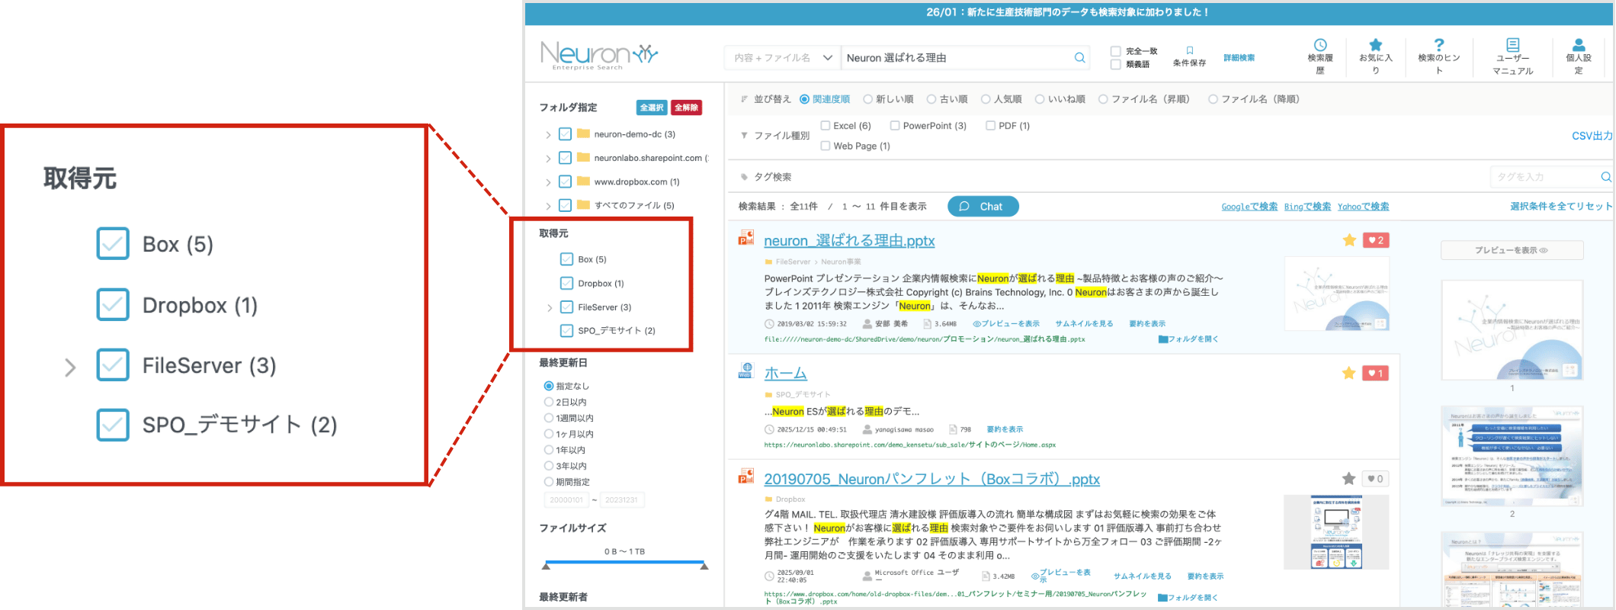The height and width of the screenshot is (610, 1616).
Task: Uncheck Dropbox (1) source in sidebar
Action: click(566, 283)
